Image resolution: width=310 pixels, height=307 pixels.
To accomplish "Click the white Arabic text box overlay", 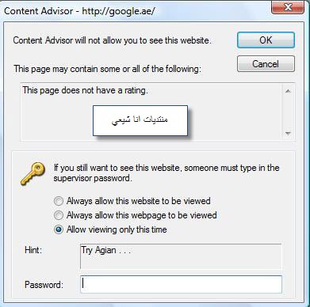I will [x=140, y=120].
